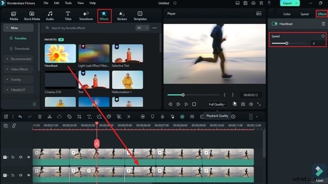Select the Heartbeat effect thumbnail

pos(60,53)
